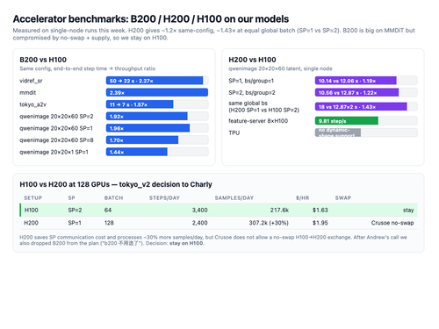The image size is (439, 329).
Task: Click the 2,400 steps/day cell
Action: (200, 223)
